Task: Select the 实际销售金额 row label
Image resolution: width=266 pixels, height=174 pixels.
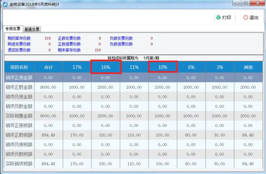Action: [19, 116]
